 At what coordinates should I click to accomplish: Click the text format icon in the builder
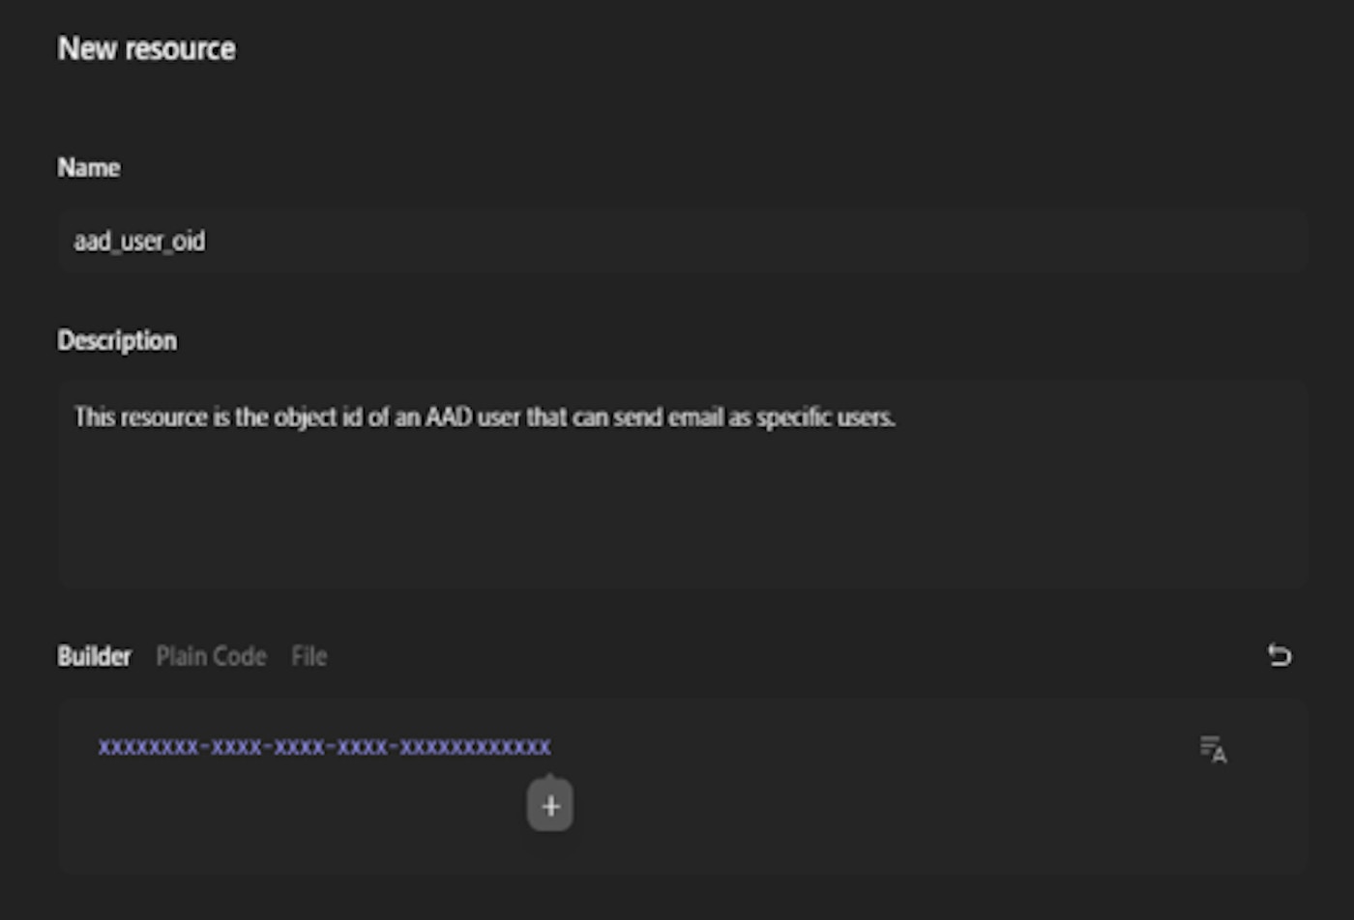(x=1213, y=749)
